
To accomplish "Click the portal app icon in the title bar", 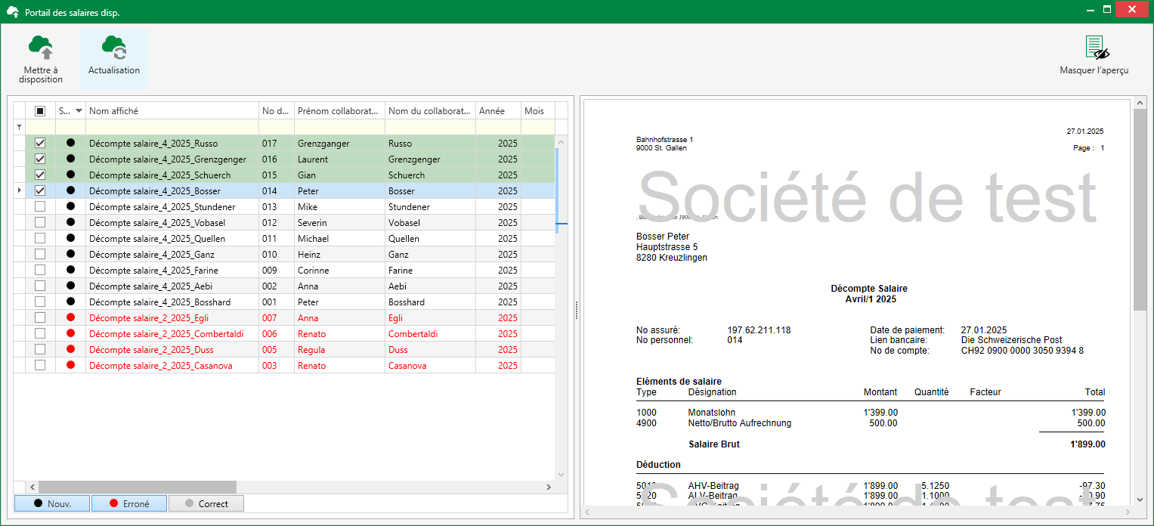I will [x=11, y=9].
